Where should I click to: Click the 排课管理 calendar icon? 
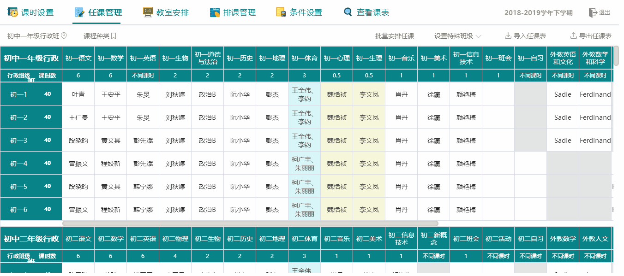click(x=215, y=12)
